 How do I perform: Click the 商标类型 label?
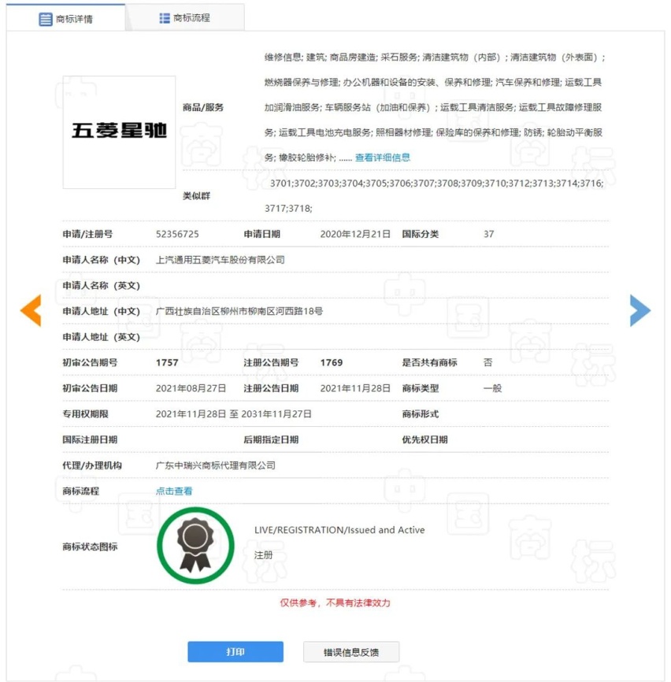tap(421, 388)
